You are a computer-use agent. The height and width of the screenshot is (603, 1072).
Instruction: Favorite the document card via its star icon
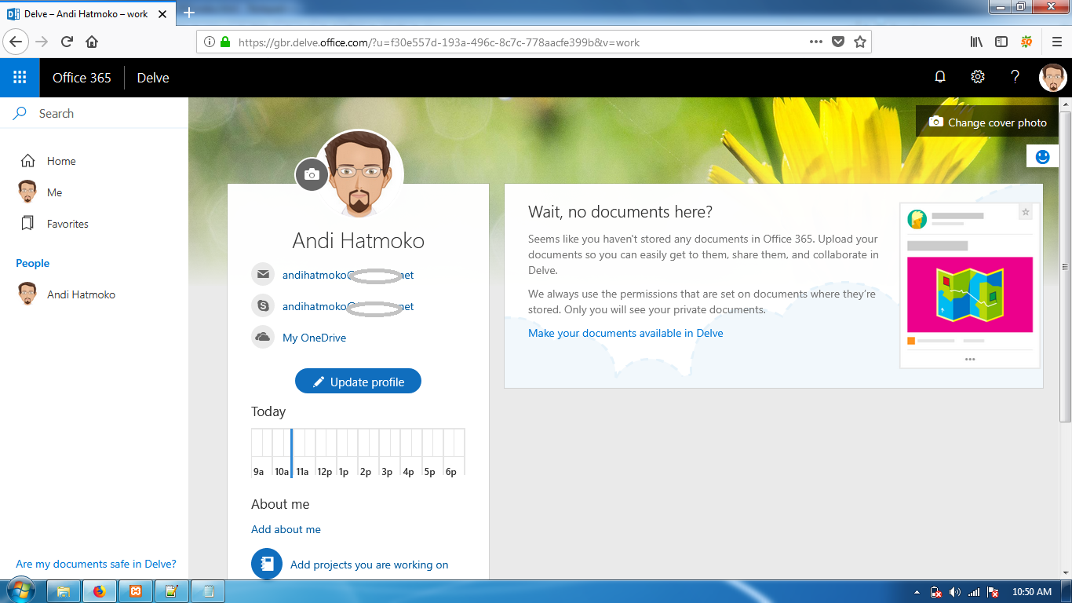pyautogui.click(x=1026, y=211)
